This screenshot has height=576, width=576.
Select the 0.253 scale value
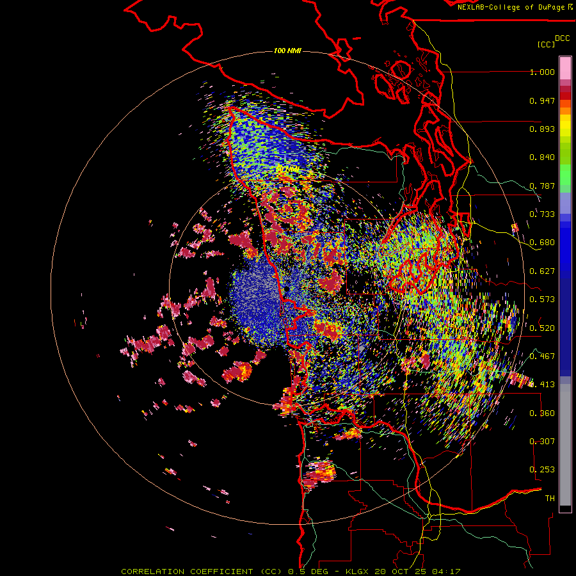tap(542, 470)
